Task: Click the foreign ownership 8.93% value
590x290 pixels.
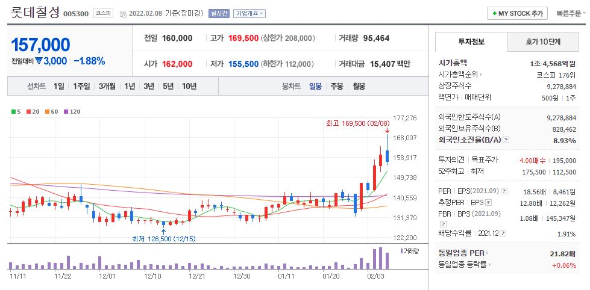Action: tap(563, 141)
